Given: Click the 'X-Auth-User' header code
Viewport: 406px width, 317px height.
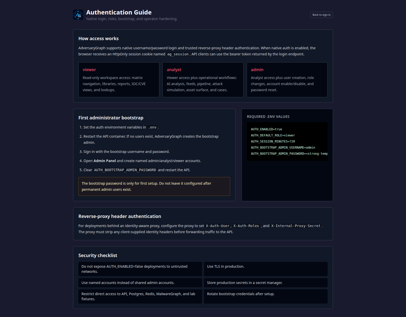Looking at the screenshot, I should coord(217,226).
